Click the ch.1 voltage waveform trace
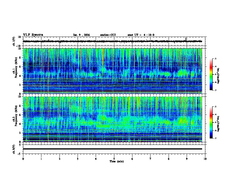The height and width of the screenshot is (178, 231). 112,41
